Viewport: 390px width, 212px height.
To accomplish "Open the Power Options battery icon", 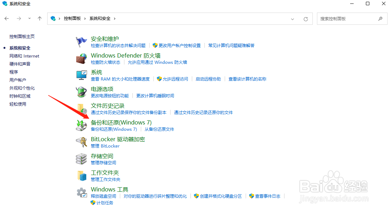I will [81, 92].
